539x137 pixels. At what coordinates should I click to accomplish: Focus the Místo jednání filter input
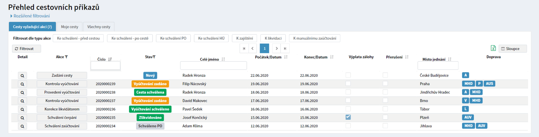(x=438, y=66)
